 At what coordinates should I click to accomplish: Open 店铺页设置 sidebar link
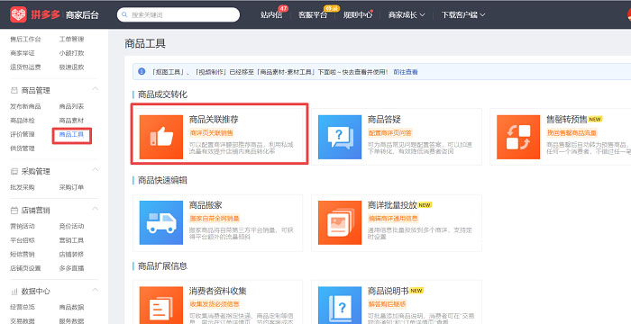[25, 268]
